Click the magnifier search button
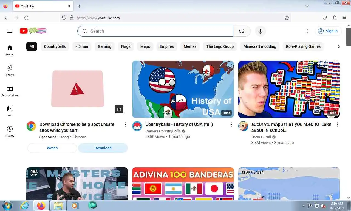The image size is (351, 211). 242,31
